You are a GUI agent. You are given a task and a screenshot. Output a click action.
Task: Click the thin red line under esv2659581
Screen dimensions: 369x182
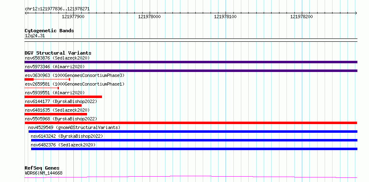tap(41, 88)
